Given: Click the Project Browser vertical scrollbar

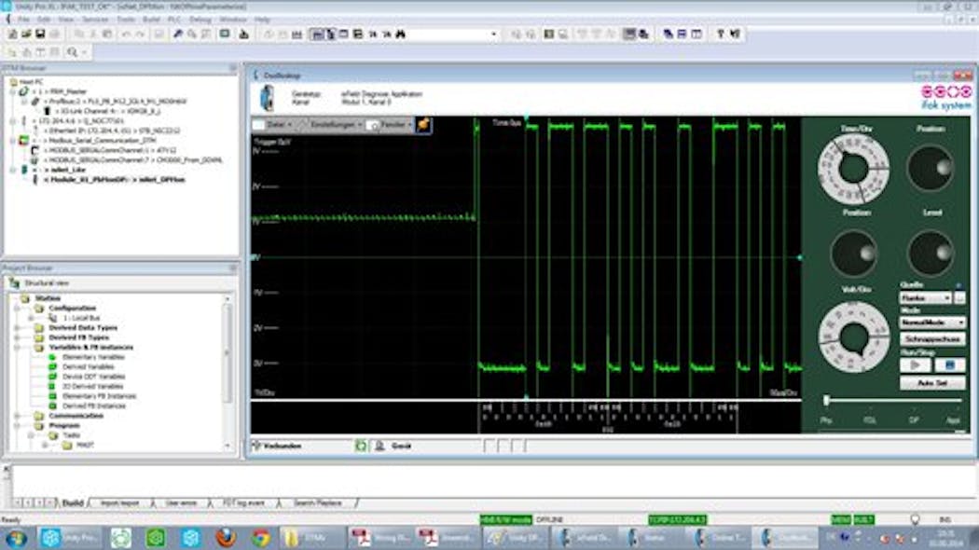Looking at the screenshot, I should point(228,371).
